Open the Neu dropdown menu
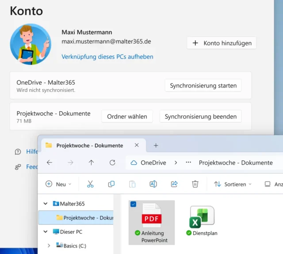This screenshot has width=283, height=254. click(x=58, y=184)
